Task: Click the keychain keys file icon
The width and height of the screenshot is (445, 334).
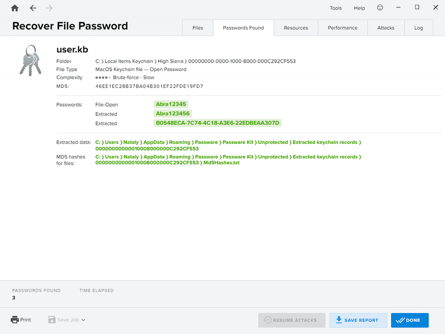Action: tap(30, 61)
